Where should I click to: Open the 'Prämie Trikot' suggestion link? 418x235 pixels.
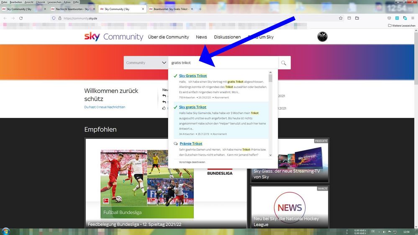pyautogui.click(x=190, y=143)
